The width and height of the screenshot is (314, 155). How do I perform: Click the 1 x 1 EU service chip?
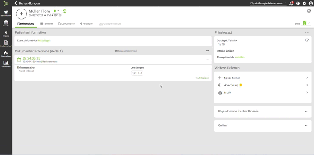pyautogui.click(x=137, y=73)
